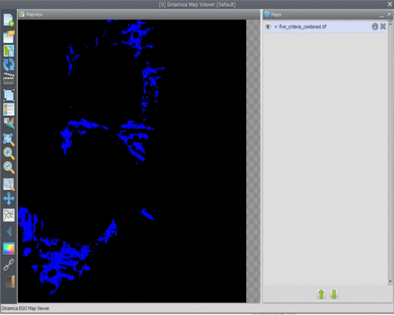The width and height of the screenshot is (394, 315).
Task: Open the line chart graph icon
Action: pos(9,215)
